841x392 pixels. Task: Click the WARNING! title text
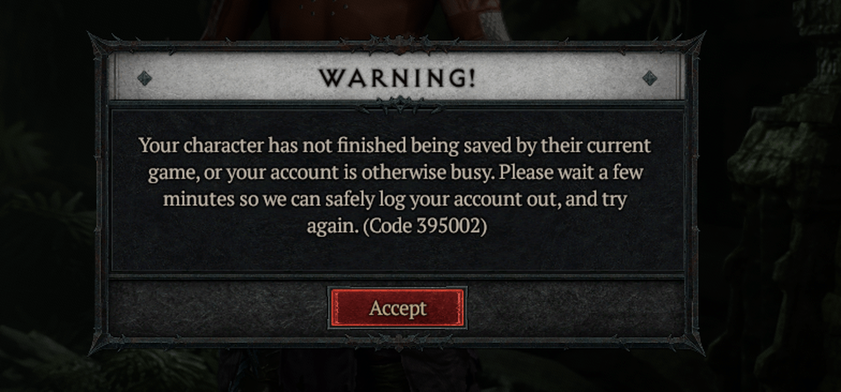coord(397,78)
